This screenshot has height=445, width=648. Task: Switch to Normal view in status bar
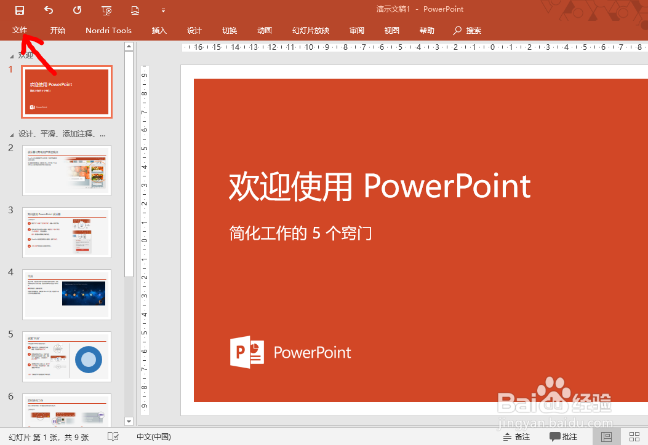coord(606,436)
